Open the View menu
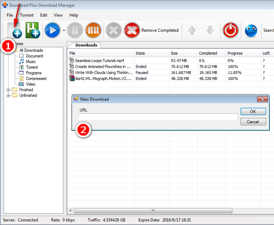The height and width of the screenshot is (225, 274). click(58, 15)
